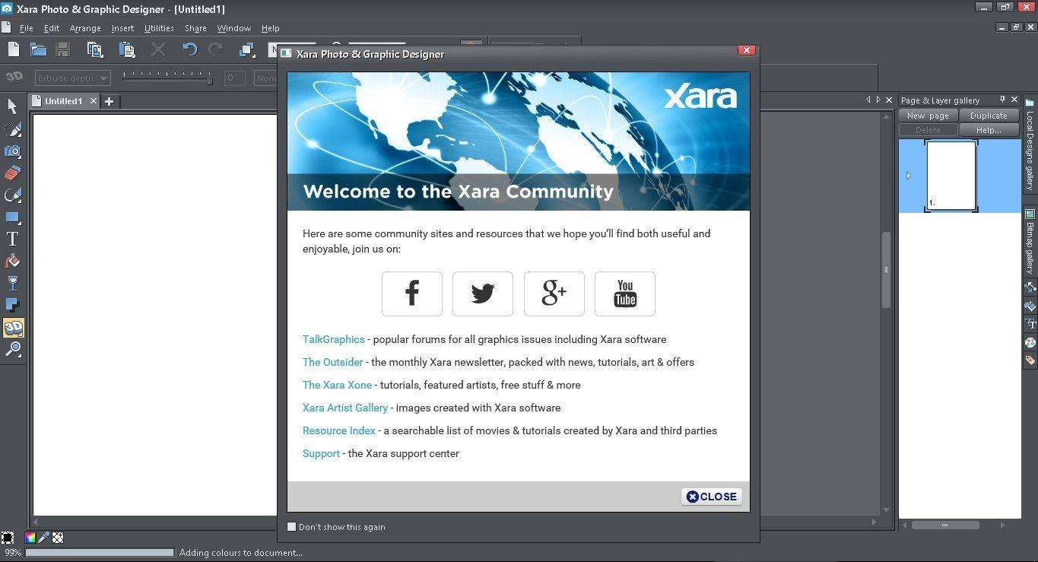This screenshot has width=1038, height=562.
Task: Open the Arrange menu
Action: click(x=85, y=28)
